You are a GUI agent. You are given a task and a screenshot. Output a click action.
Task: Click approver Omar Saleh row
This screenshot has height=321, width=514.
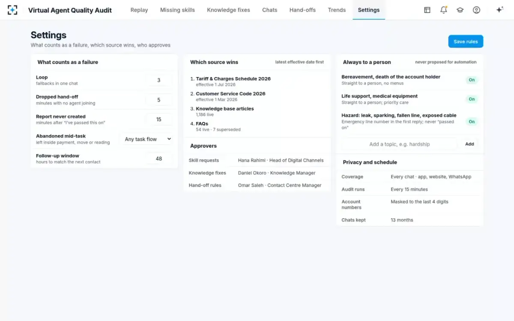click(257, 185)
